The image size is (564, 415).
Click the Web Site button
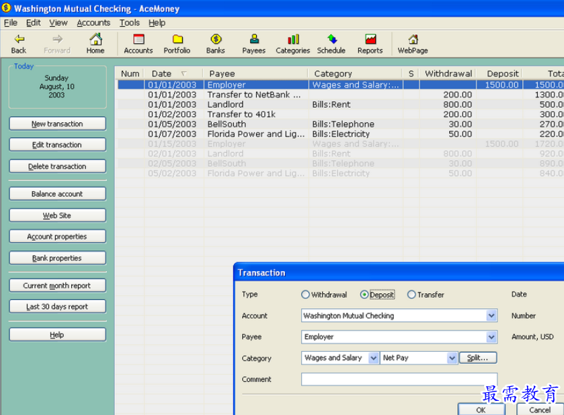pyautogui.click(x=58, y=215)
